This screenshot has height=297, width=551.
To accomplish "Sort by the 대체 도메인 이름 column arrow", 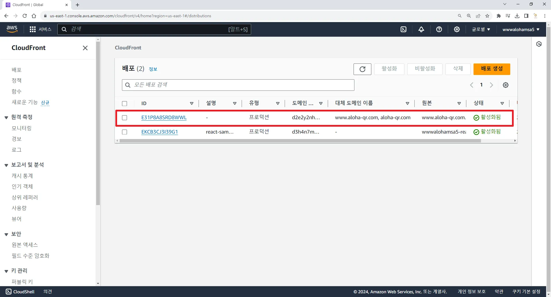I will pyautogui.click(x=408, y=103).
